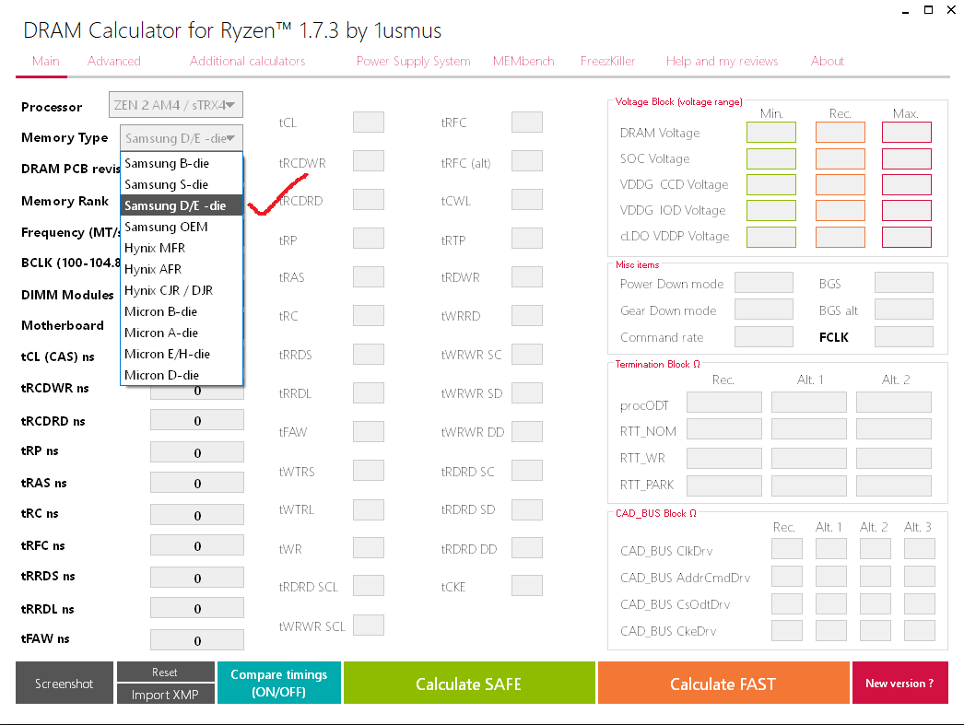The width and height of the screenshot is (964, 725).
Task: Expand the Processor dropdown
Action: tap(176, 105)
